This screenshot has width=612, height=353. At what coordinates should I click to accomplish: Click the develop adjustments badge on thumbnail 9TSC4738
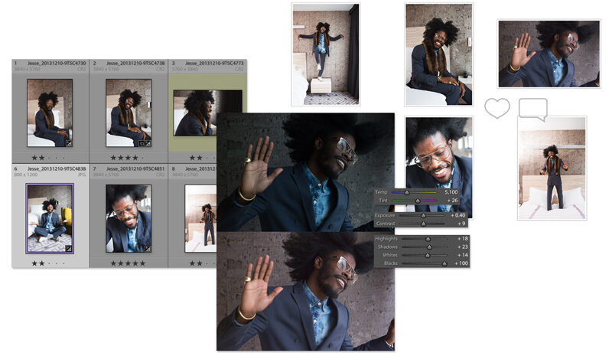click(148, 143)
